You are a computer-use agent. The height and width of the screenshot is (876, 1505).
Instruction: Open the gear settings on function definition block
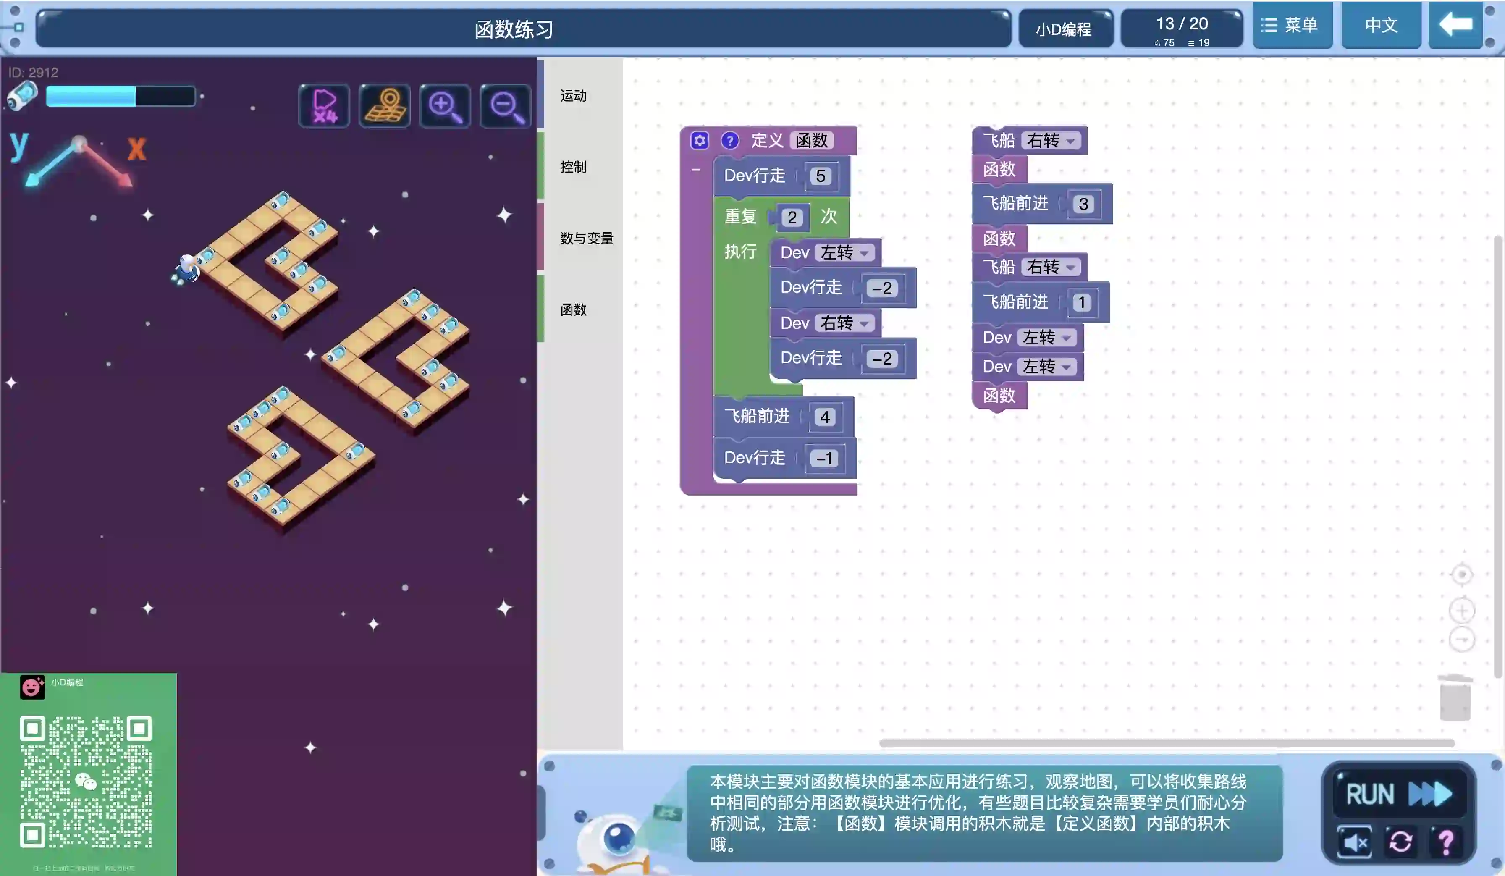click(x=699, y=140)
